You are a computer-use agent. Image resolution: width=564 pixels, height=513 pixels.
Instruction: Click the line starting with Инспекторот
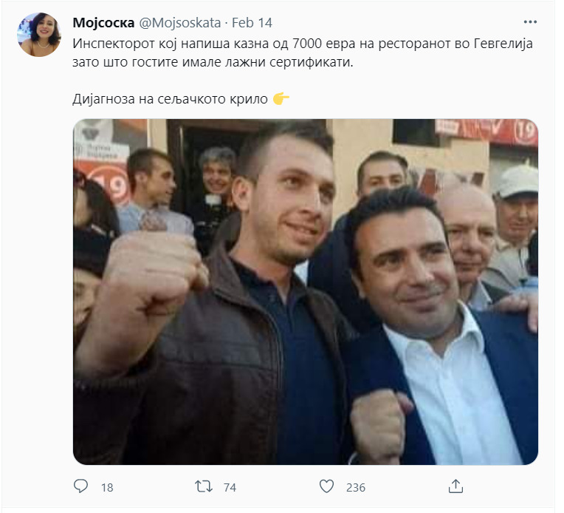point(303,44)
